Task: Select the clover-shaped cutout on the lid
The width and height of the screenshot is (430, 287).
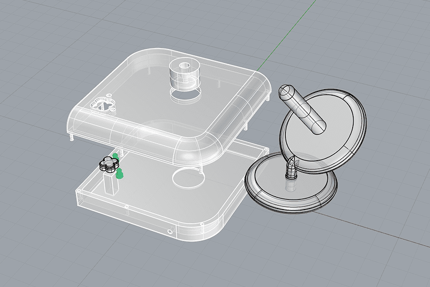Action: point(103,105)
